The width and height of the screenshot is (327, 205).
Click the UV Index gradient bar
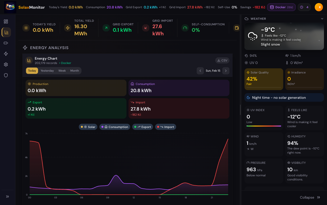point(264,126)
